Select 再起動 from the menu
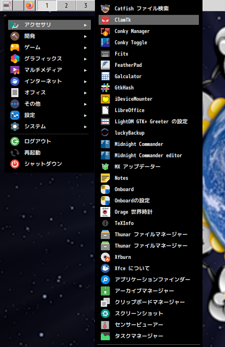 (x=49, y=152)
